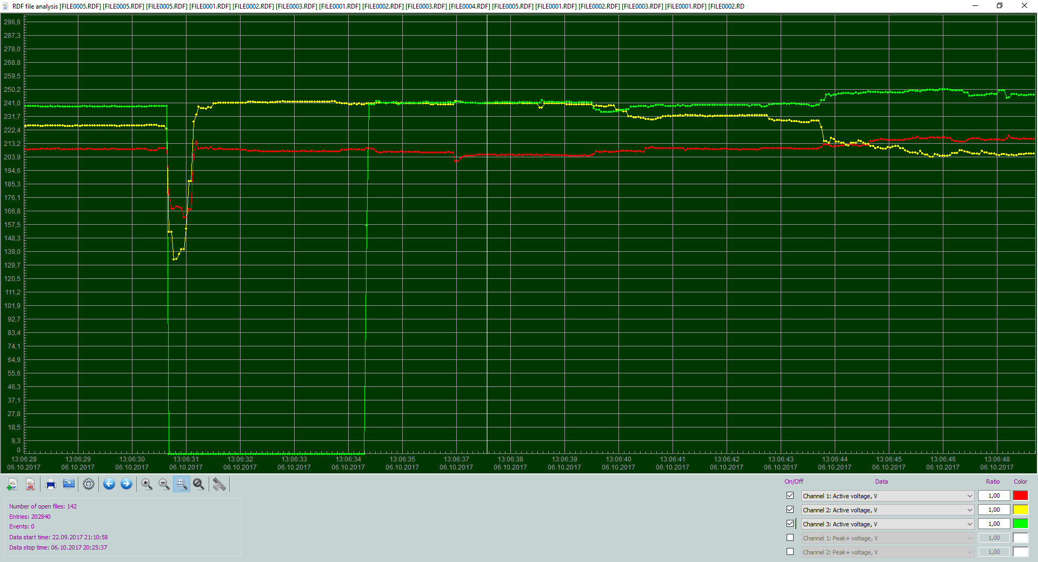The width and height of the screenshot is (1038, 562).
Task: Click 'Number of open files: 142' text
Action: click(43, 506)
